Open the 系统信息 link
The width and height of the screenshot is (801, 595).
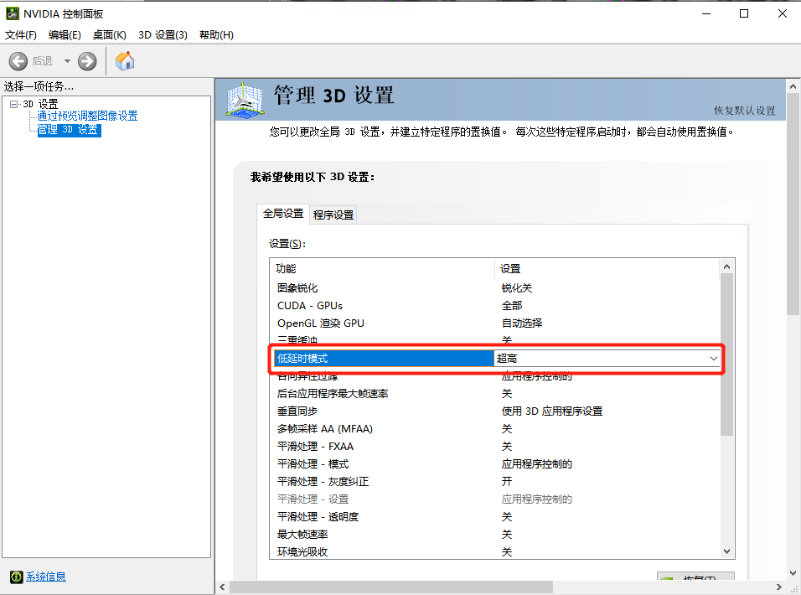(46, 577)
